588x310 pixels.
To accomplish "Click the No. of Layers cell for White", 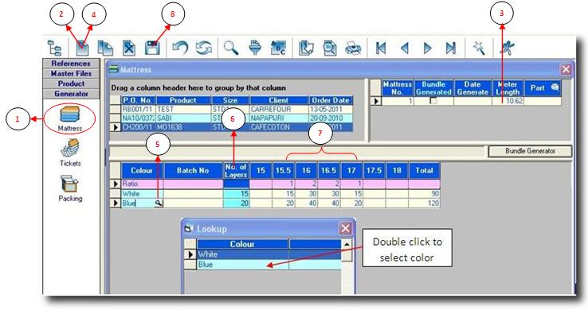I will pos(237,194).
